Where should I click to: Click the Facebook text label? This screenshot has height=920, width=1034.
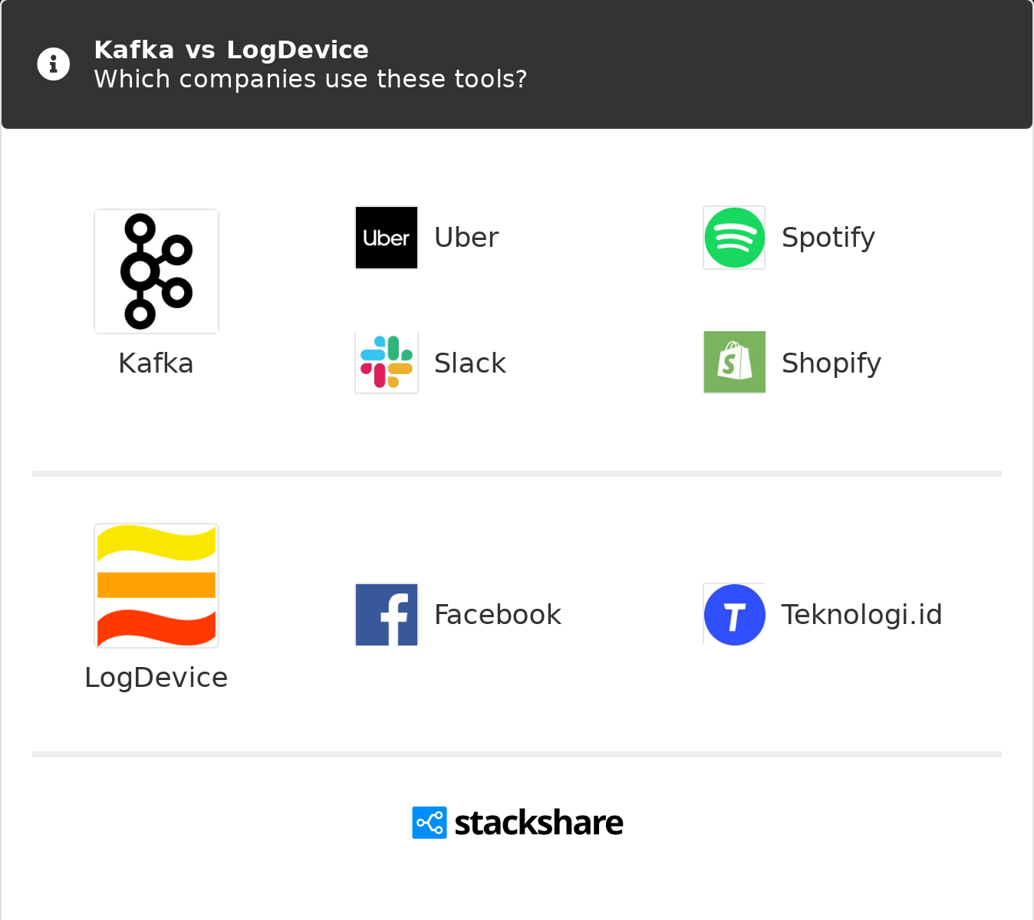coord(498,615)
